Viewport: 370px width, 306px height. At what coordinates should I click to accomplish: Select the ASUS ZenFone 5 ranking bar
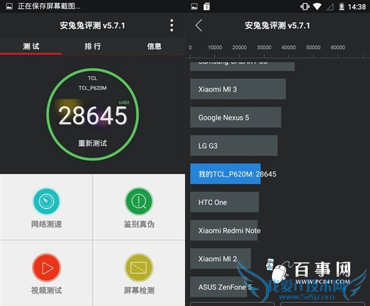coord(218,287)
